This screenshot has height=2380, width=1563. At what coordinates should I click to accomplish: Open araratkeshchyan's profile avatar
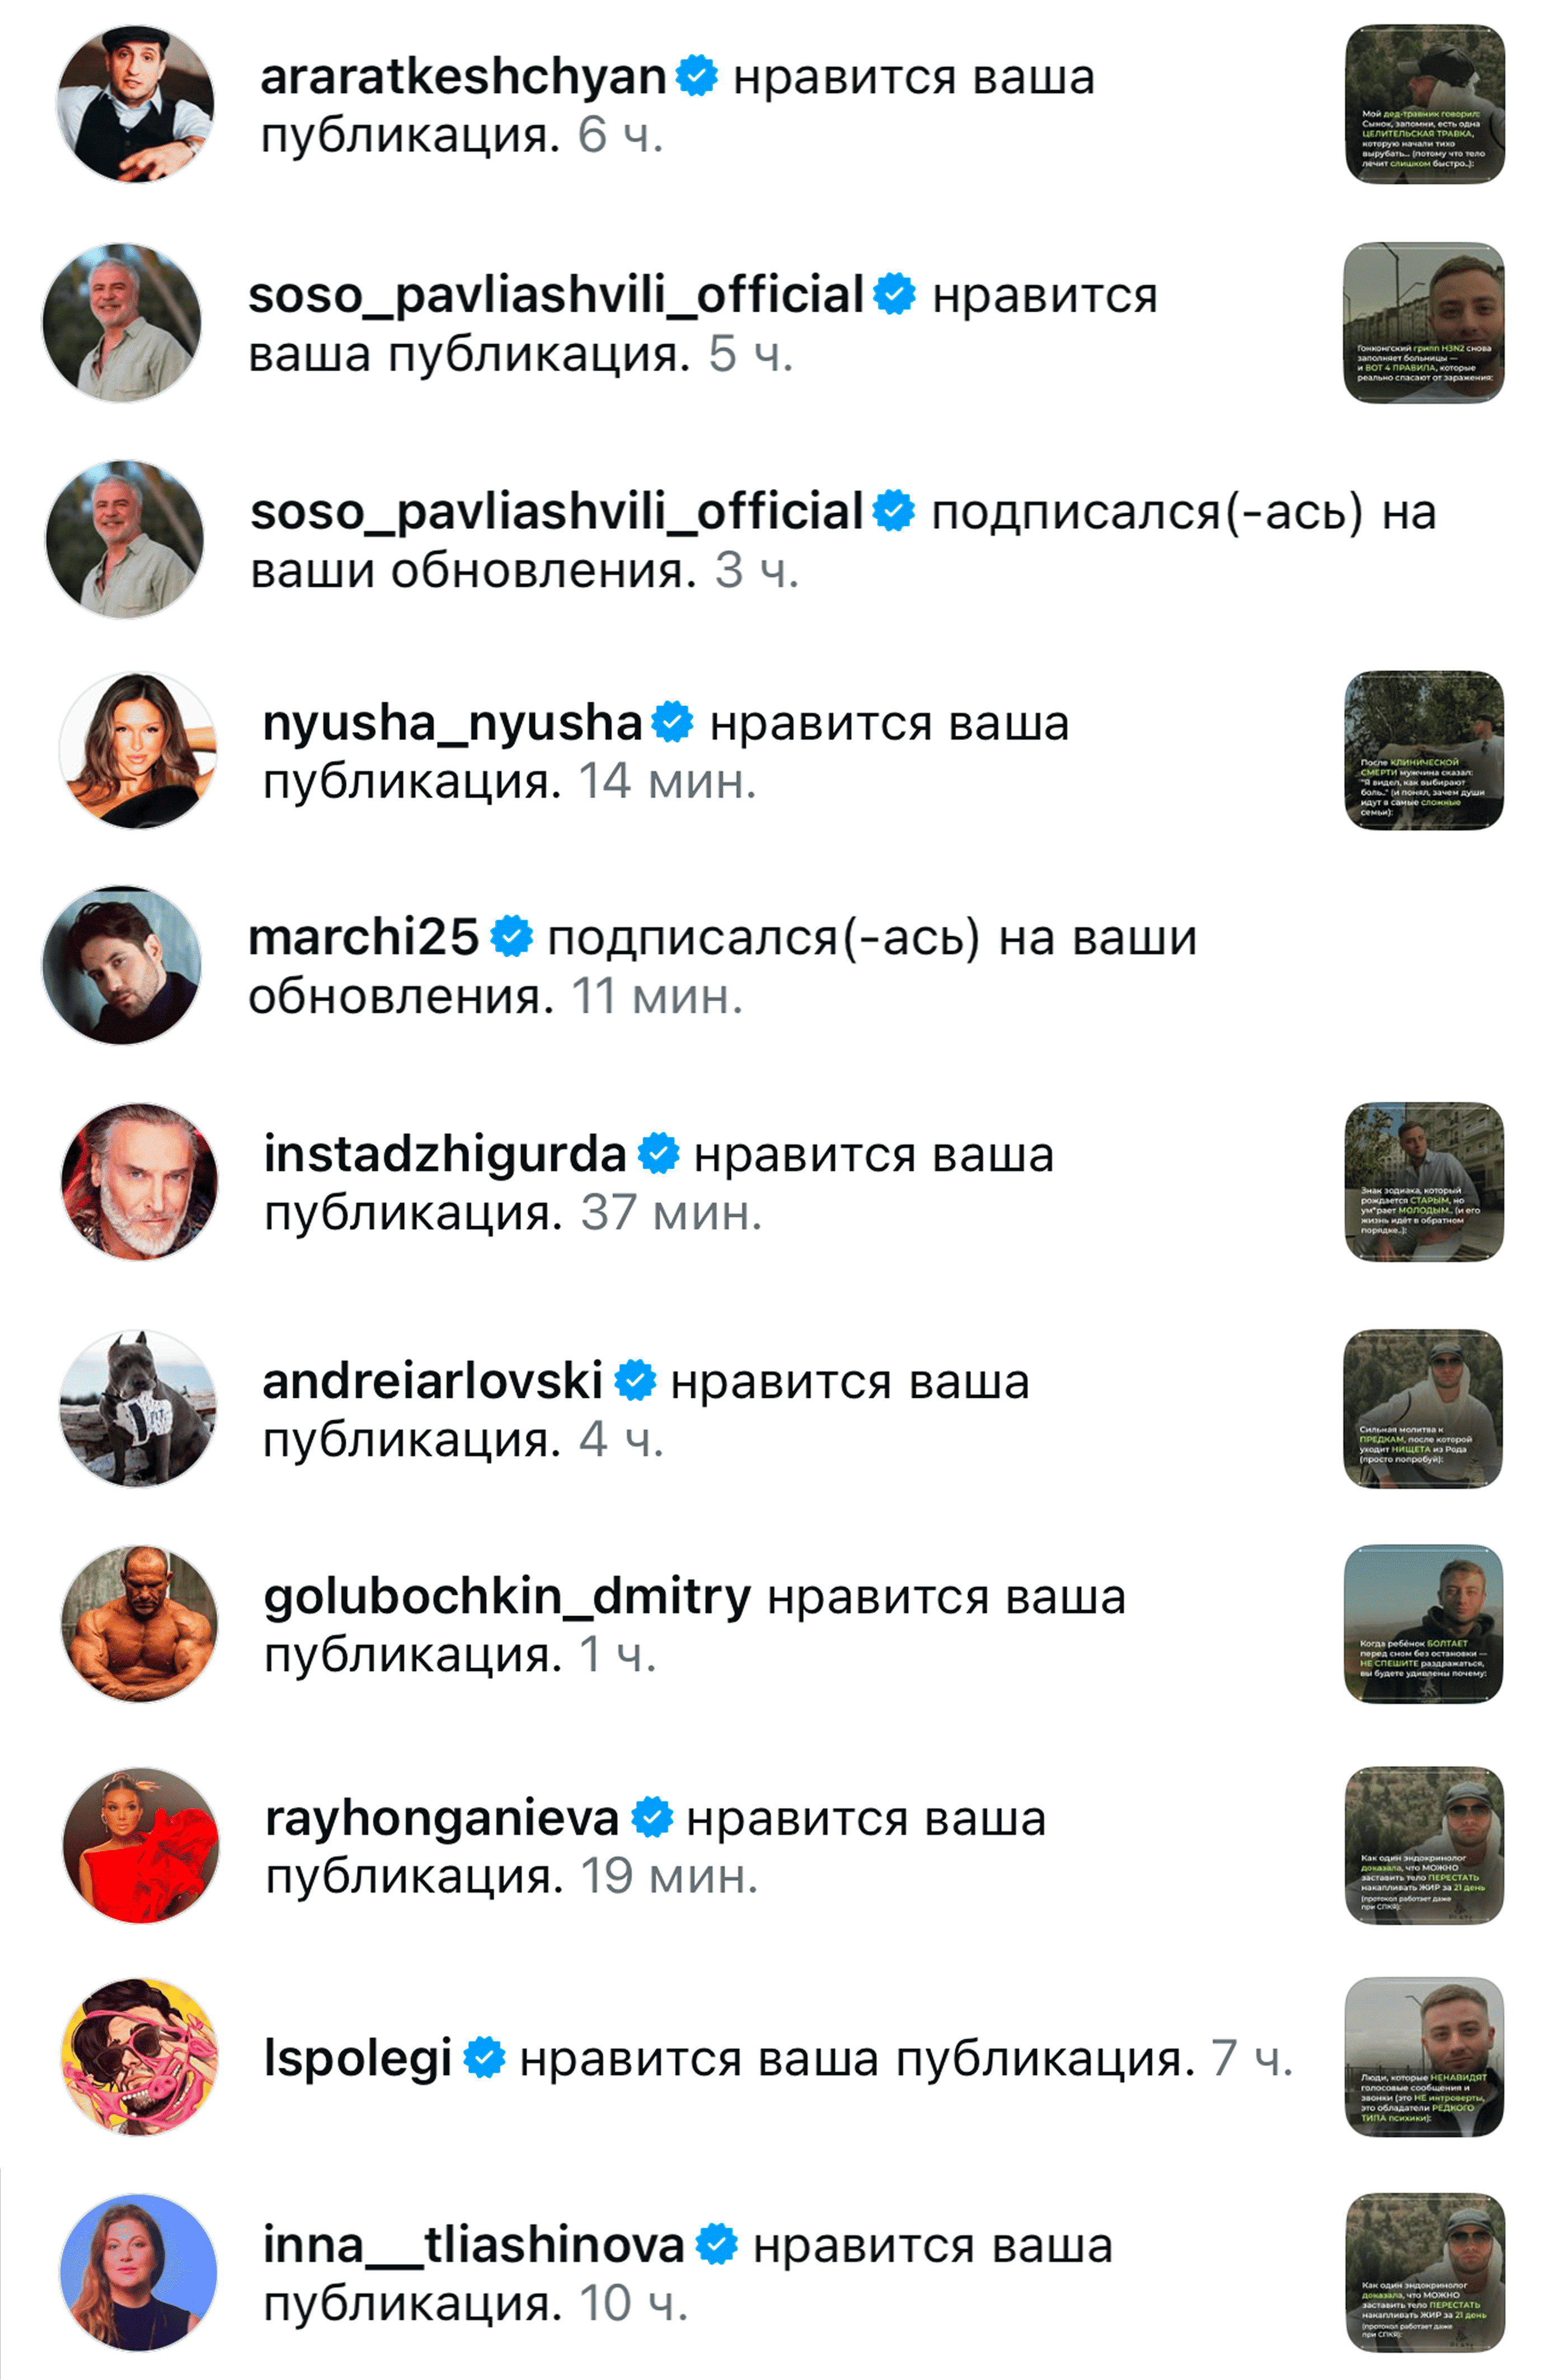[x=135, y=104]
